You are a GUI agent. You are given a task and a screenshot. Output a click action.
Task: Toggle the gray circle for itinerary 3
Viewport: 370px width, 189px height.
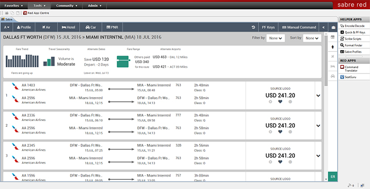(290, 162)
